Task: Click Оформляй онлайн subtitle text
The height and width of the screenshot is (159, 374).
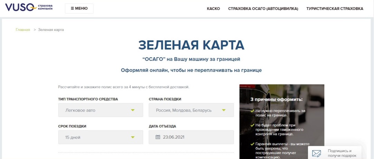Action: (191, 71)
